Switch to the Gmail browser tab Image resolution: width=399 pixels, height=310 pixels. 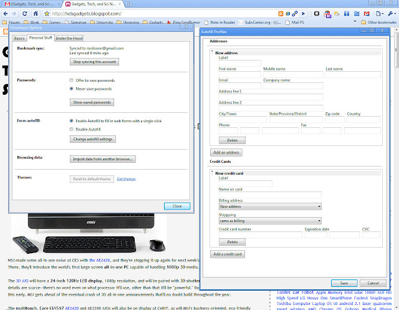[32, 4]
